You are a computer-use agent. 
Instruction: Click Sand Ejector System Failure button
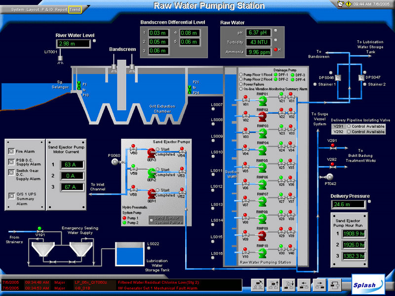click(166, 220)
